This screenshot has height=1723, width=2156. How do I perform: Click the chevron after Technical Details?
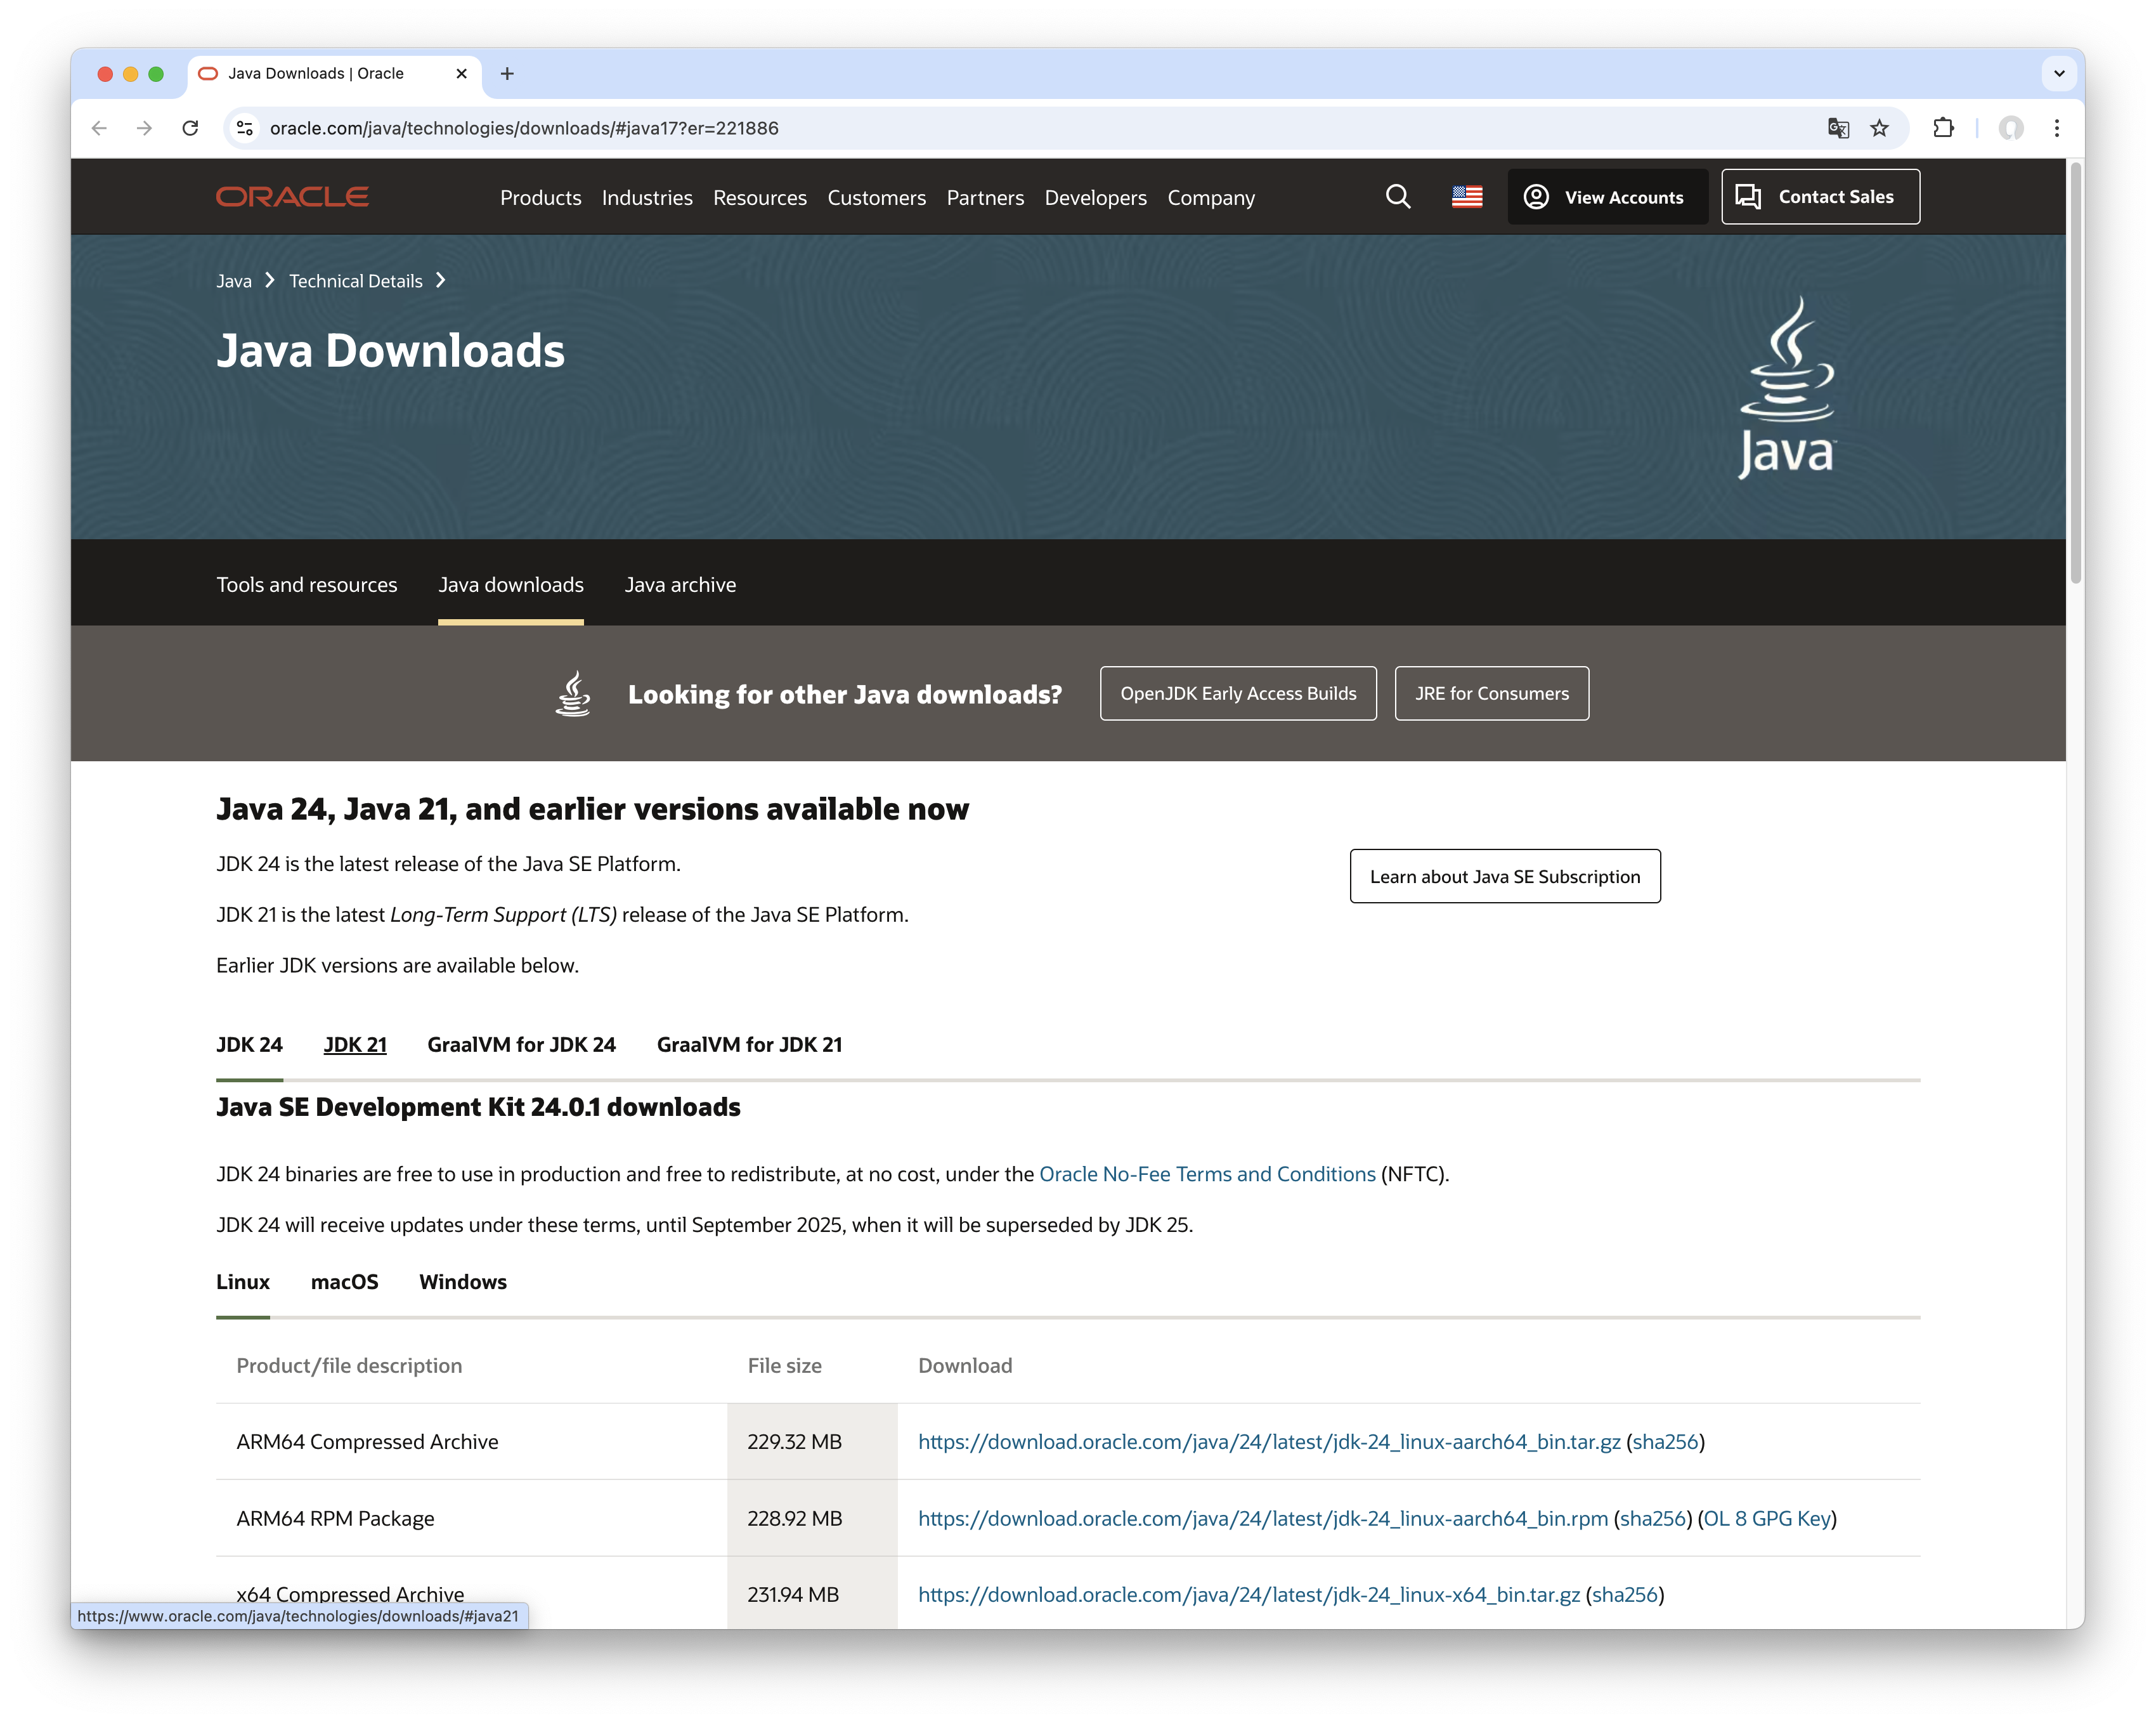coord(440,280)
